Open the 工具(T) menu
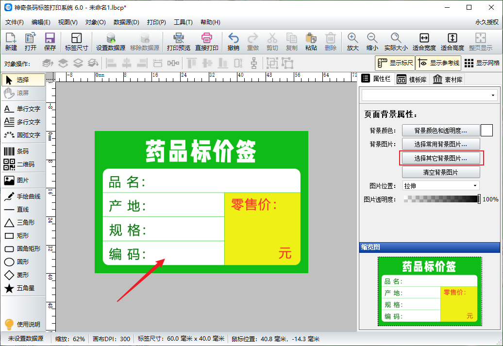503x346 pixels. pyautogui.click(x=183, y=22)
